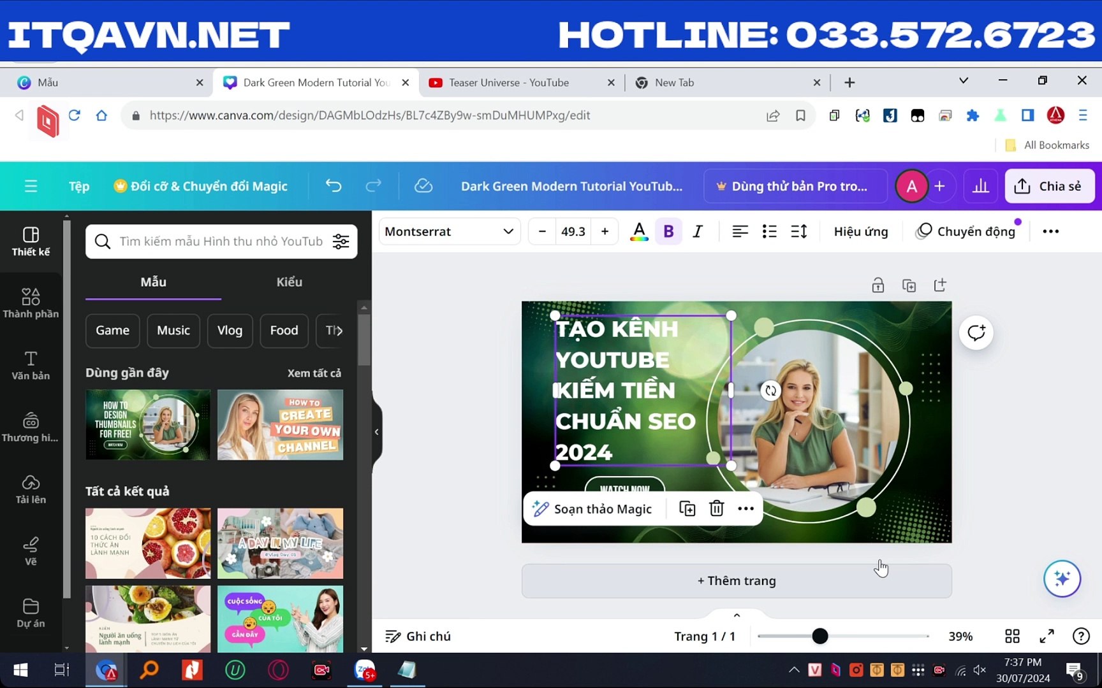Open the text color picker
The height and width of the screenshot is (688, 1102).
point(639,231)
